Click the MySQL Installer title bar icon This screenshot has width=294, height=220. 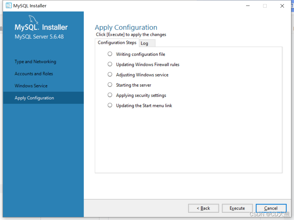tap(9, 6)
